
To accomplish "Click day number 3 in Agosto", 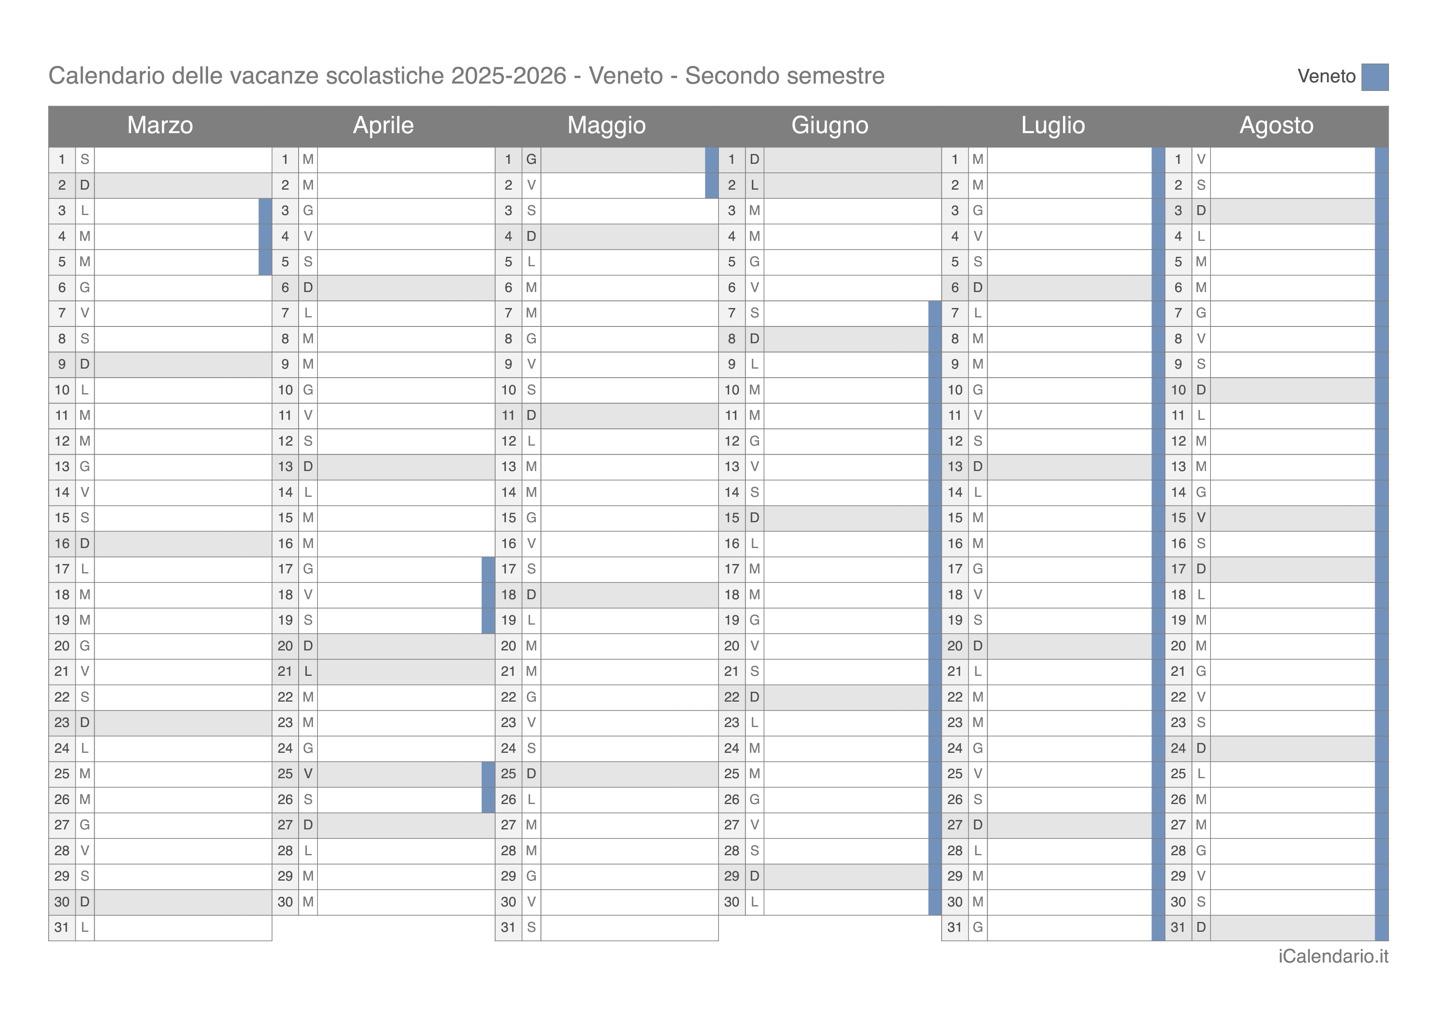I will (1178, 211).
